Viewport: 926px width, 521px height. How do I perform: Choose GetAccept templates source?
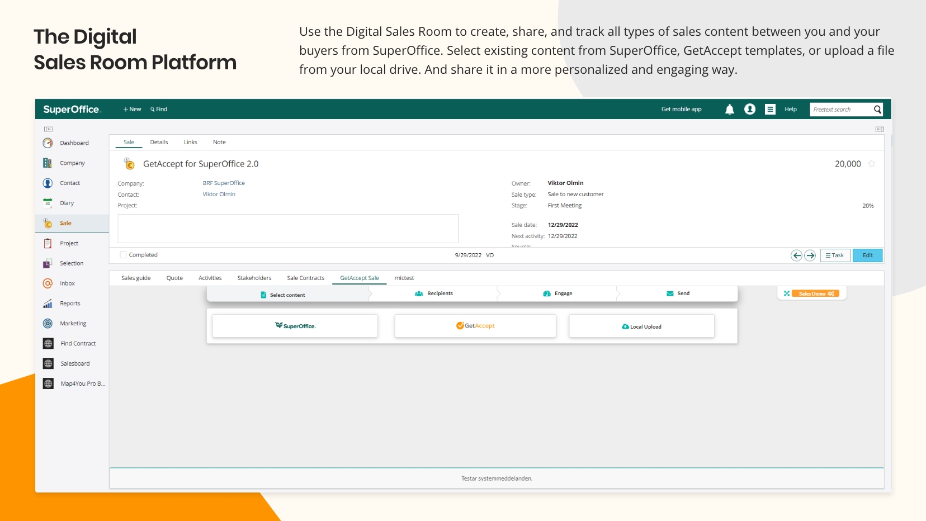tap(475, 326)
